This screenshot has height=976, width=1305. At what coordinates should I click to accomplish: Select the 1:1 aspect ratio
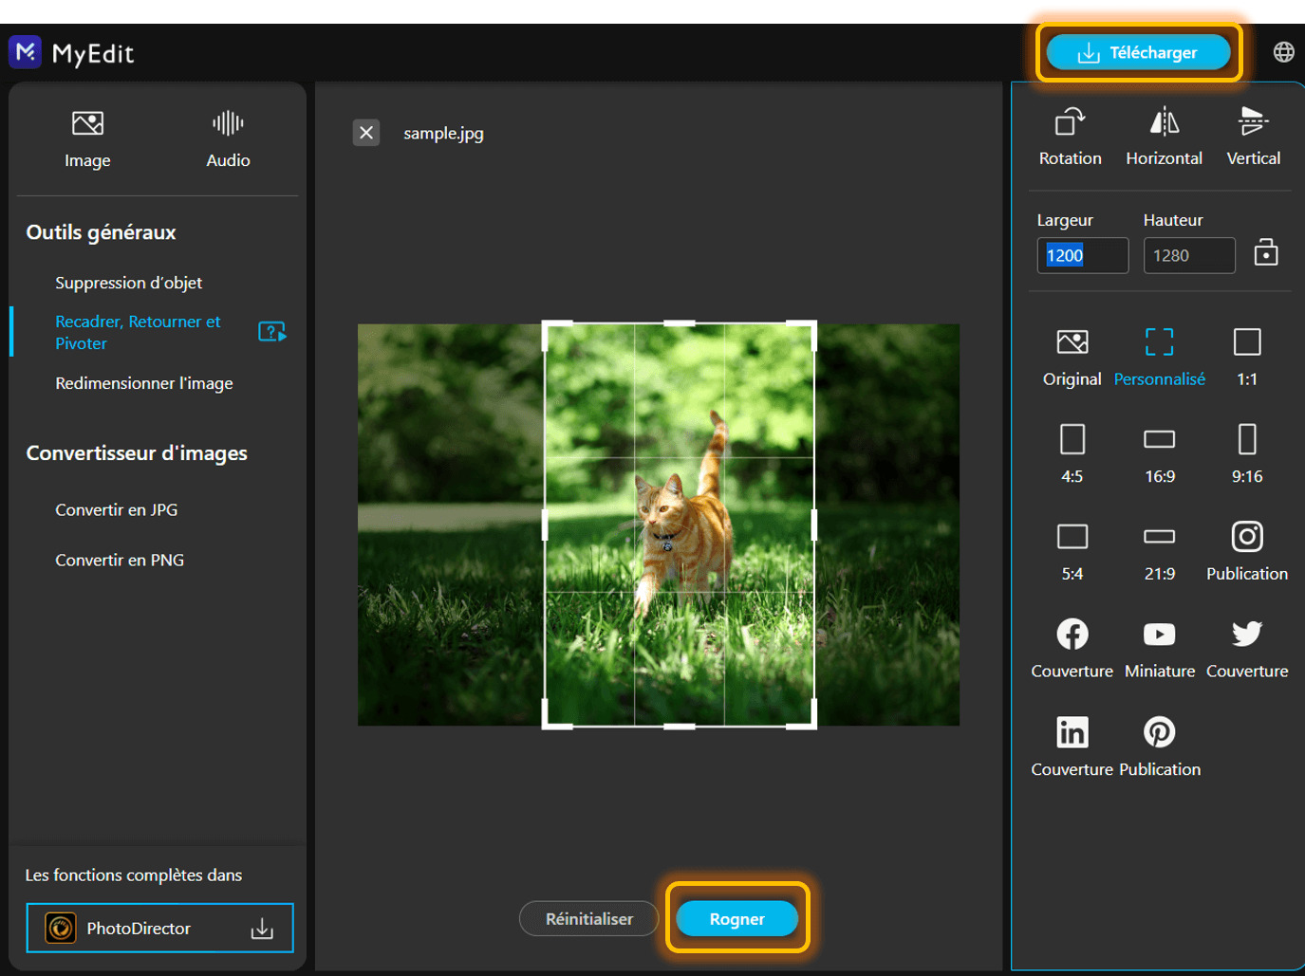1246,343
